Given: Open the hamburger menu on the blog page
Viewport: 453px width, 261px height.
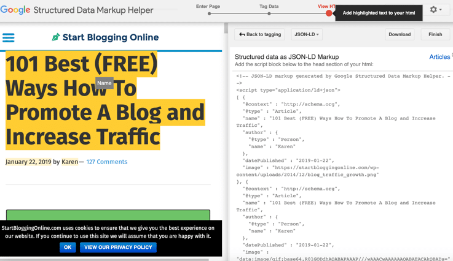Looking at the screenshot, I should coord(9,38).
